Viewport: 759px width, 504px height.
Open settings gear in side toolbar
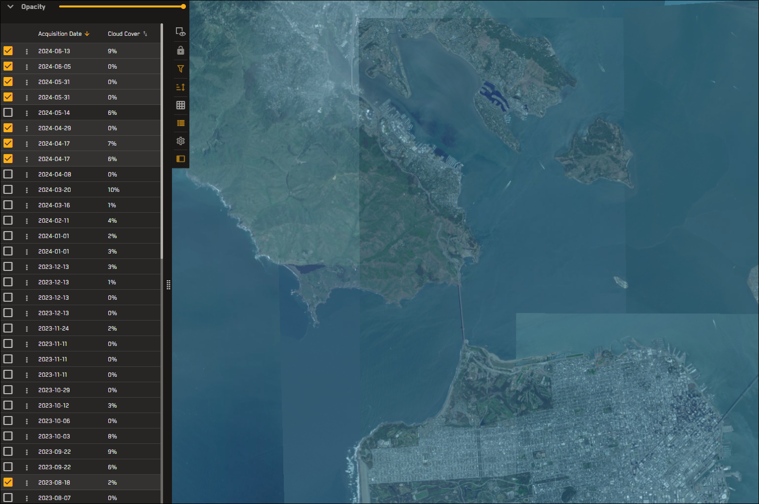pos(180,141)
